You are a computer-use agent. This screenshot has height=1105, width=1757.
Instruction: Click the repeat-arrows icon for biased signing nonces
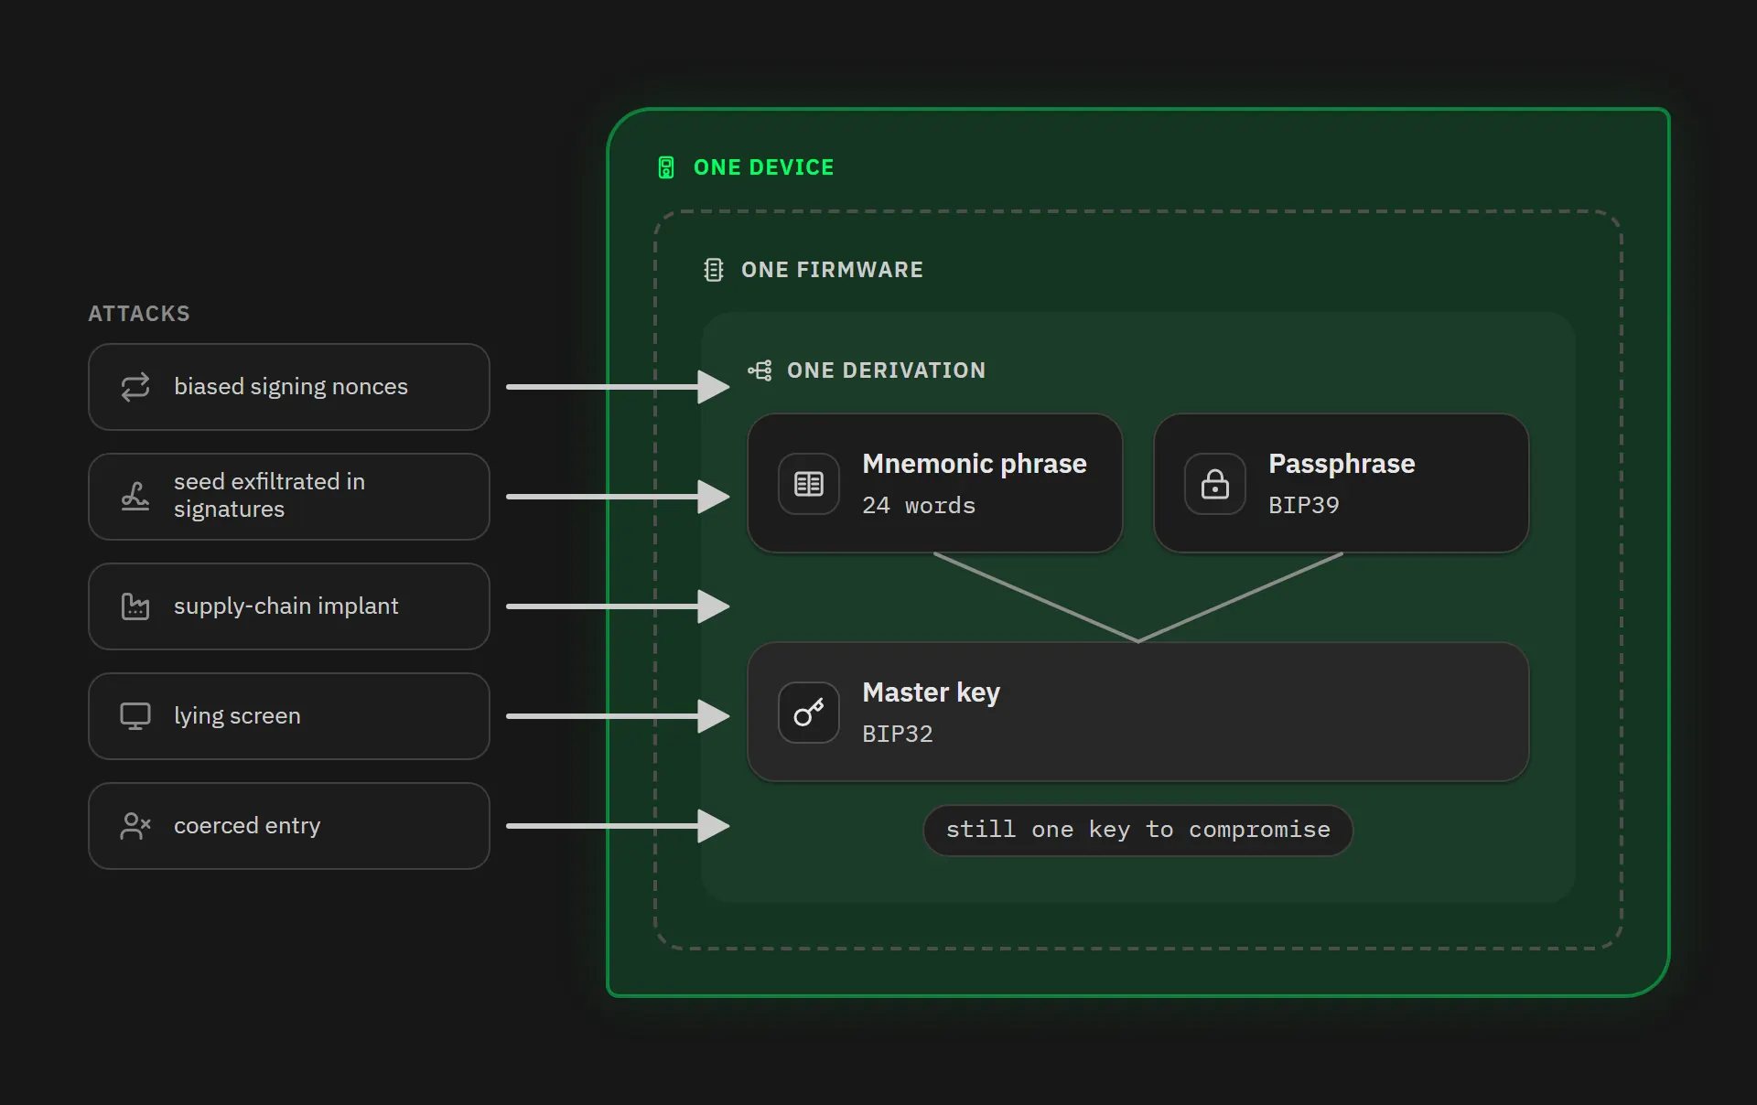[135, 387]
